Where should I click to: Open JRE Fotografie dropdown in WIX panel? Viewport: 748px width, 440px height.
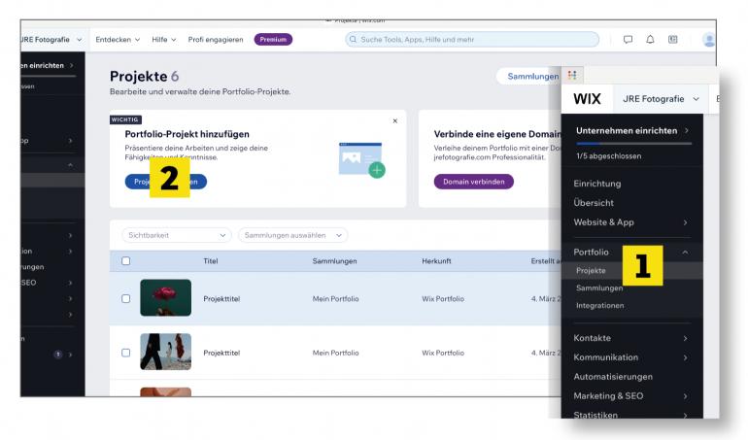661,99
